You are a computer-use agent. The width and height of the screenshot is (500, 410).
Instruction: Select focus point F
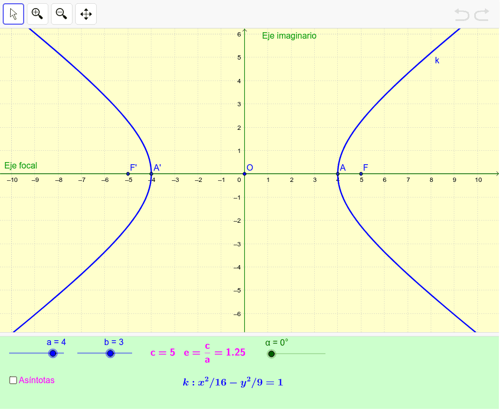[x=361, y=174]
